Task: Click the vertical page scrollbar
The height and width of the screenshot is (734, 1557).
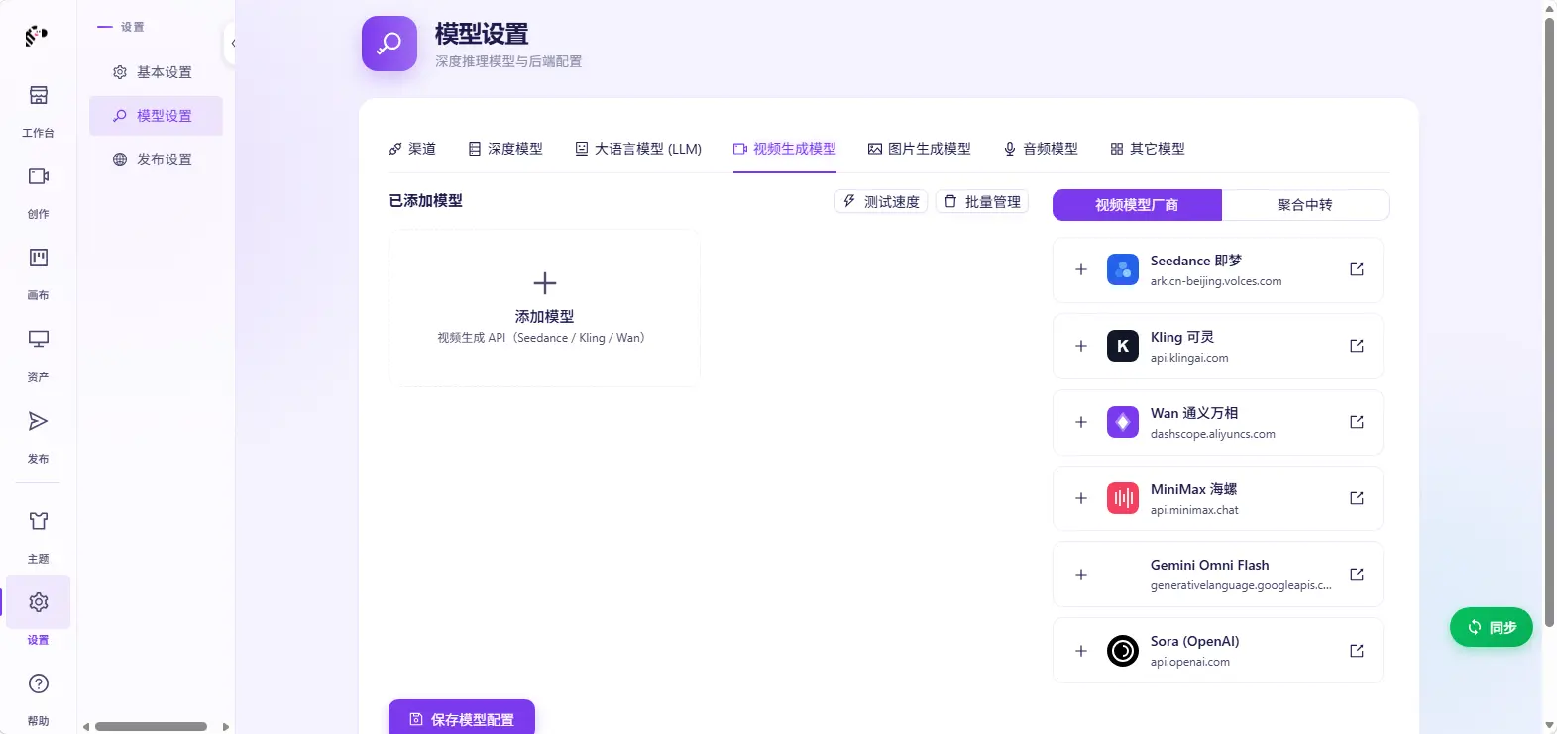Action: point(1549,322)
